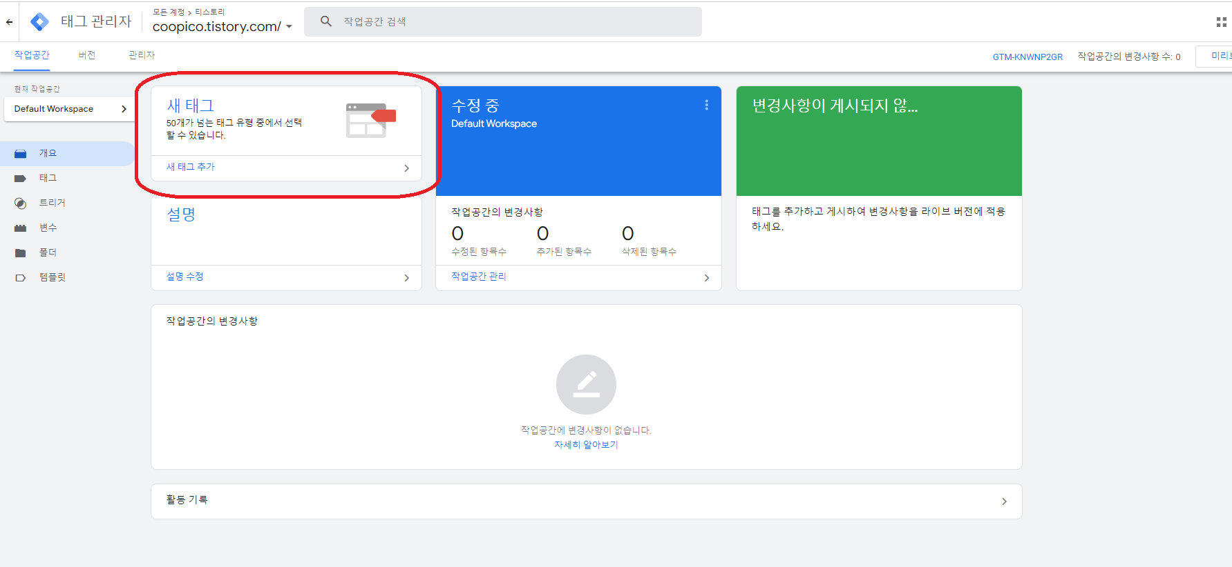Click the 트리거 trigger icon in sidebar
This screenshot has height=567, width=1232.
(21, 203)
